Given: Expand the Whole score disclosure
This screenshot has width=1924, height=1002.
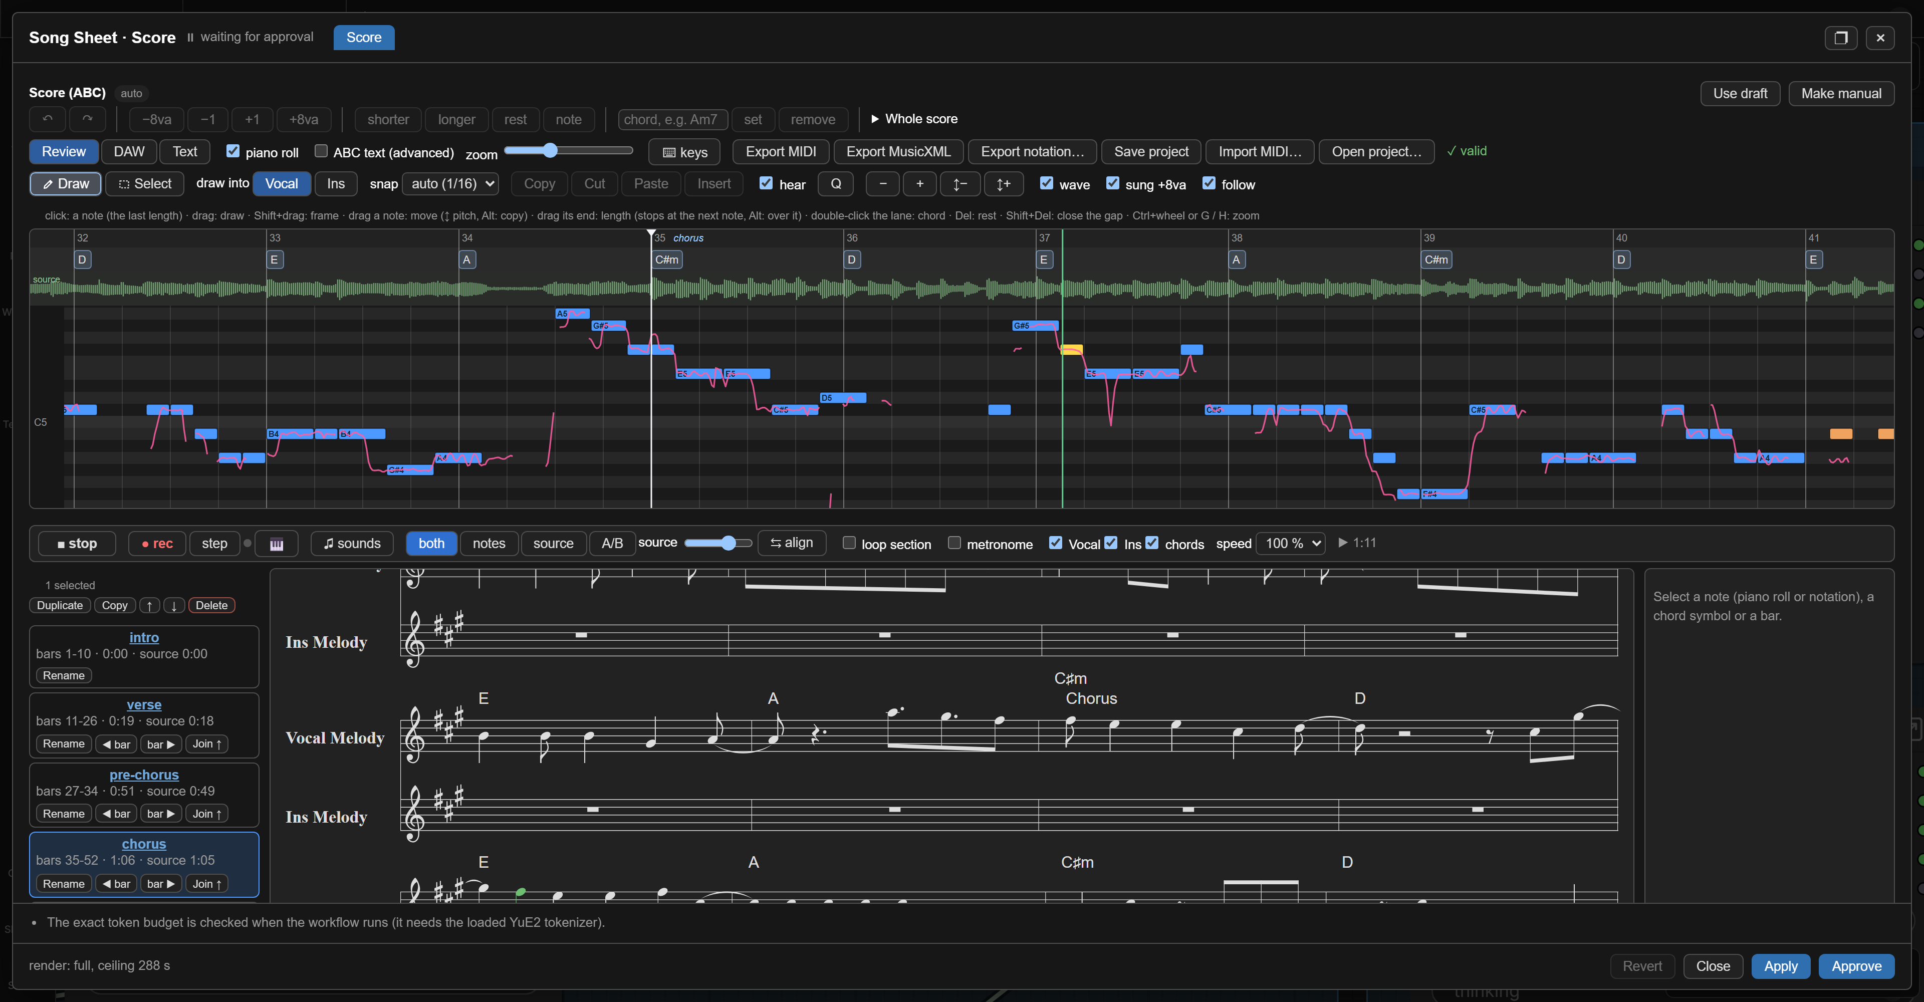Looking at the screenshot, I should (x=914, y=119).
